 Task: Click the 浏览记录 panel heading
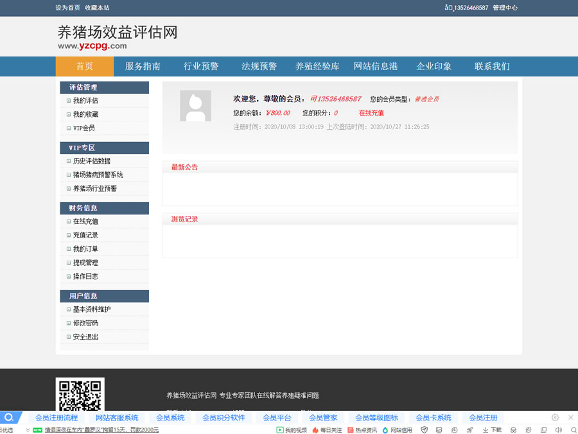click(184, 219)
